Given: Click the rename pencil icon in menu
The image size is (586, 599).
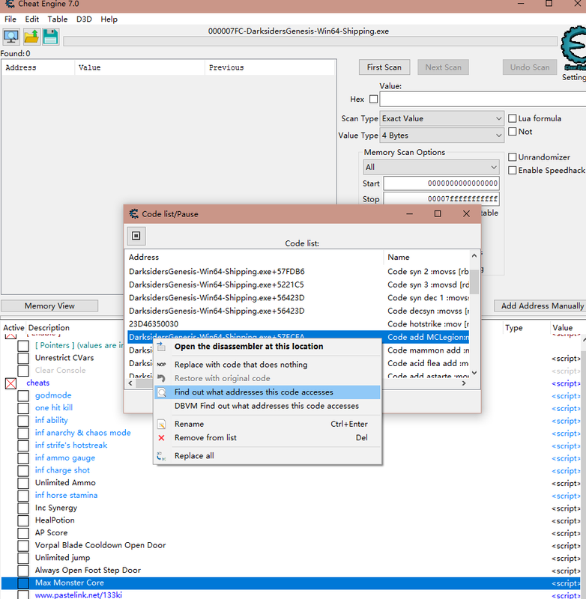Looking at the screenshot, I should (x=162, y=424).
